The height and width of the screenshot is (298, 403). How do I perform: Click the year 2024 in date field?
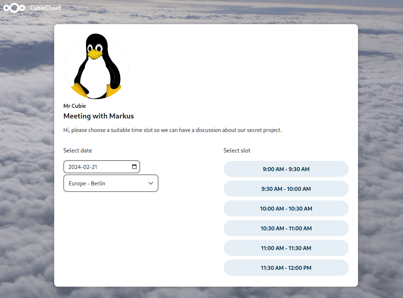[74, 167]
